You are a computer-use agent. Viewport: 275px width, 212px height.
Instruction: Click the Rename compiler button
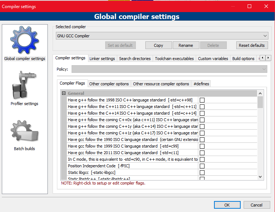click(186, 45)
